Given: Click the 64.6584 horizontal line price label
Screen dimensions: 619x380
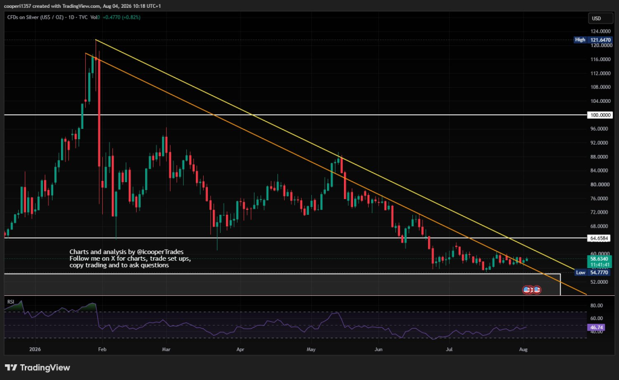Looking at the screenshot, I should (600, 238).
